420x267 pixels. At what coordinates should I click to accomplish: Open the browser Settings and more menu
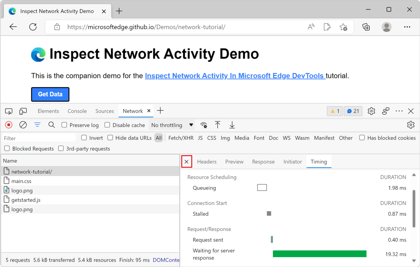407,27
